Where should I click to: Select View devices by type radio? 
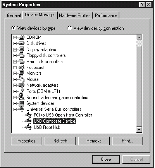point(14,28)
